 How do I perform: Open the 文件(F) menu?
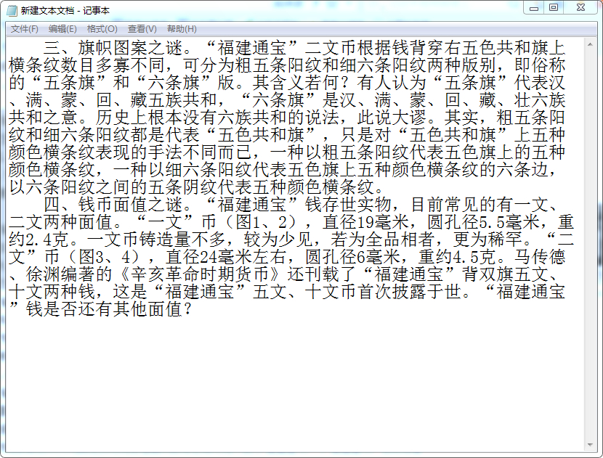(x=24, y=29)
